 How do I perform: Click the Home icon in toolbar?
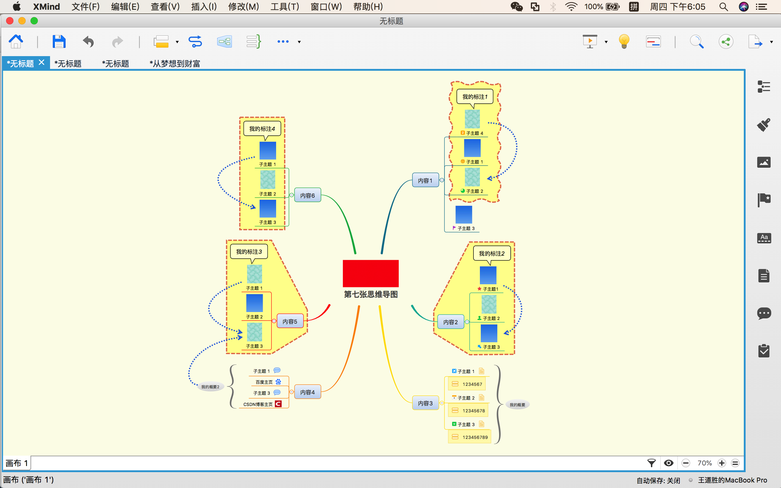(16, 42)
